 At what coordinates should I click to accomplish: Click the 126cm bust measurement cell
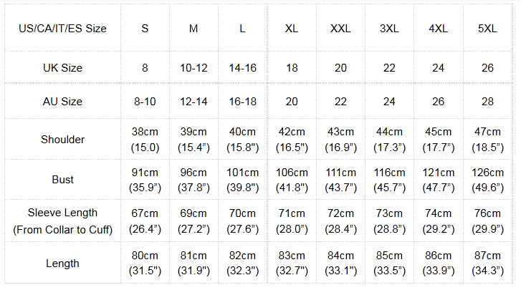coord(487,180)
